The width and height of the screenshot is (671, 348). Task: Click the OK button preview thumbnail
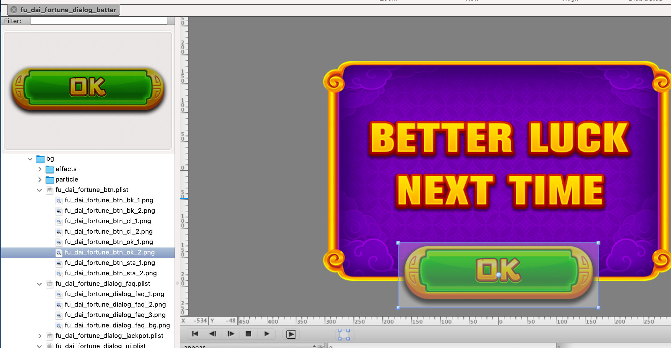(88, 90)
